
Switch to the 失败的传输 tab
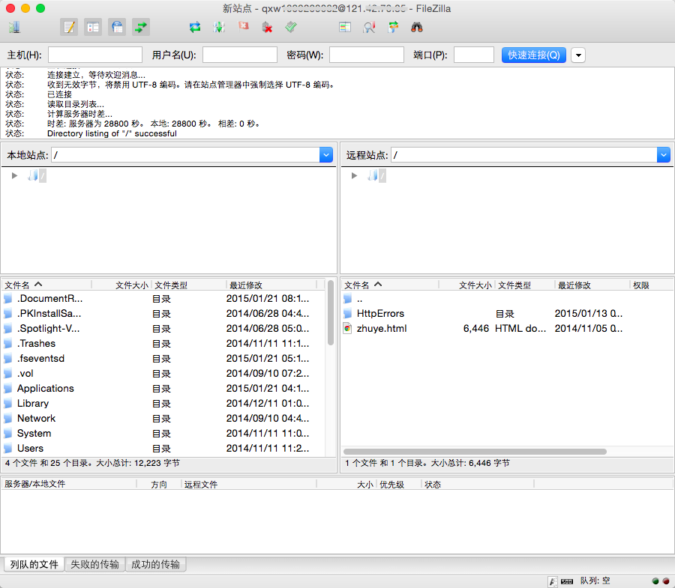(94, 565)
